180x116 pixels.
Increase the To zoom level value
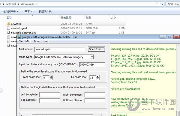[x=98, y=76]
